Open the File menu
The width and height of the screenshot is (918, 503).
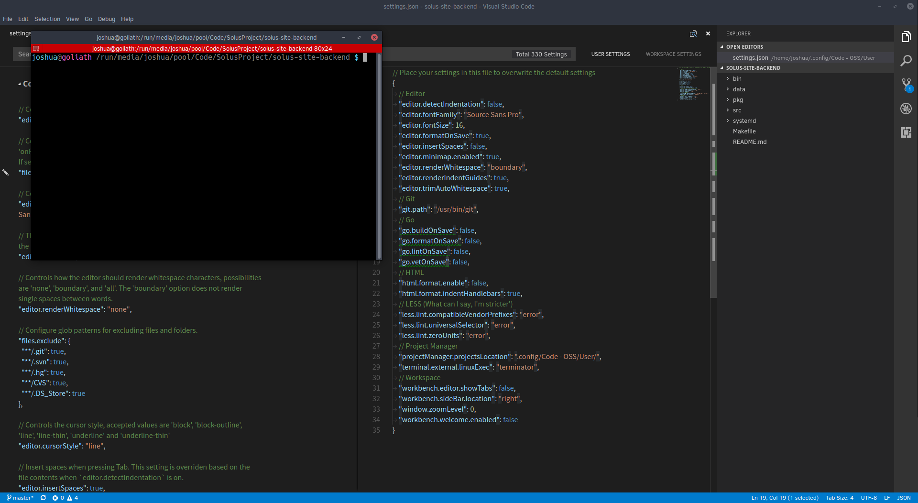(x=8, y=19)
